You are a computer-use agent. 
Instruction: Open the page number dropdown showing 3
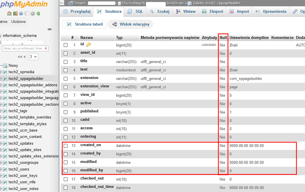[33, 57]
